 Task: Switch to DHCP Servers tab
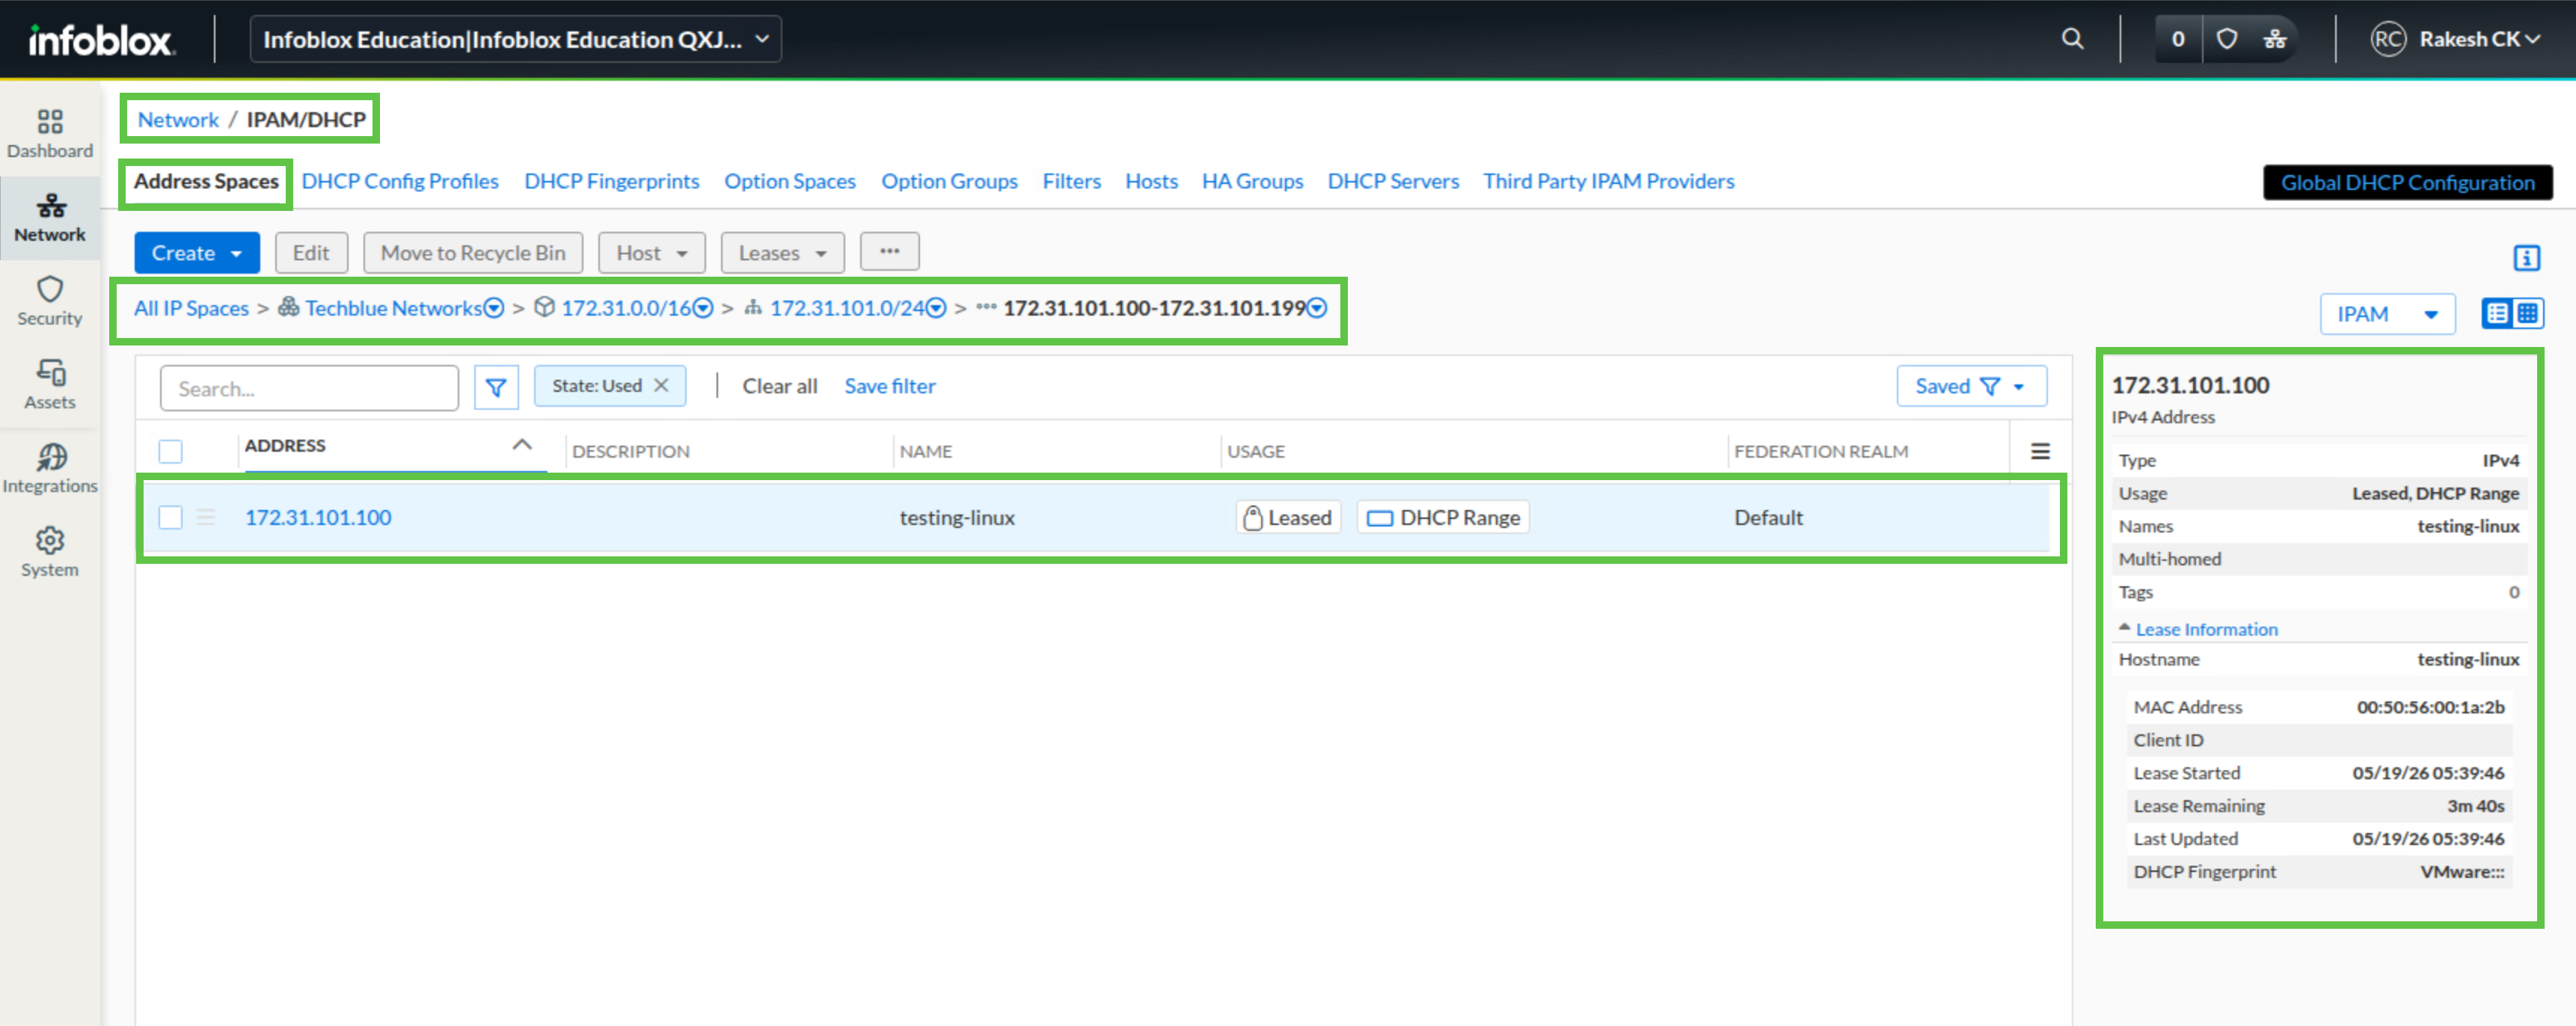click(x=1393, y=181)
